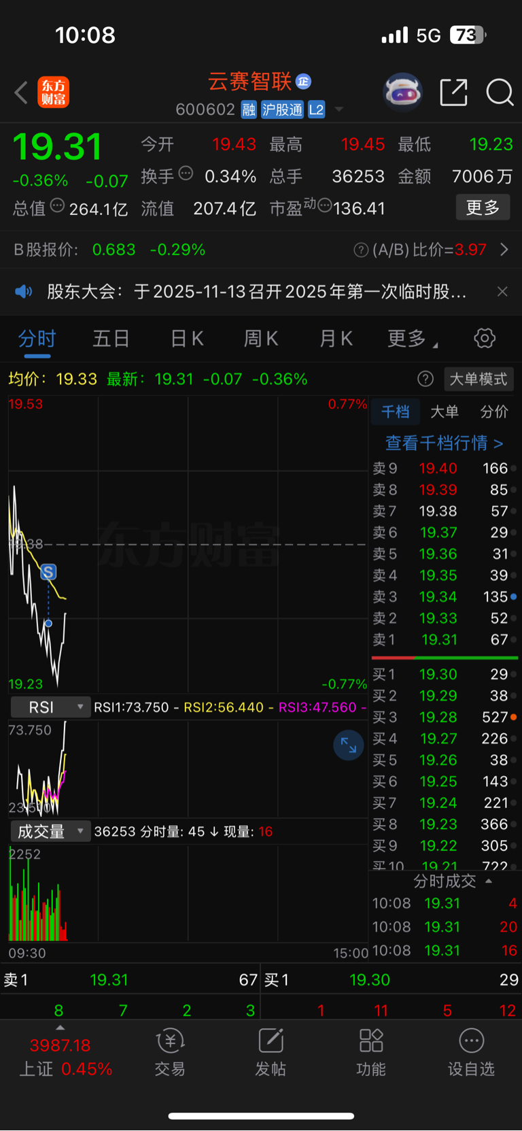This screenshot has width=522, height=1131.
Task: Tap the blue dot beside 卖3
Action: pyautogui.click(x=514, y=596)
